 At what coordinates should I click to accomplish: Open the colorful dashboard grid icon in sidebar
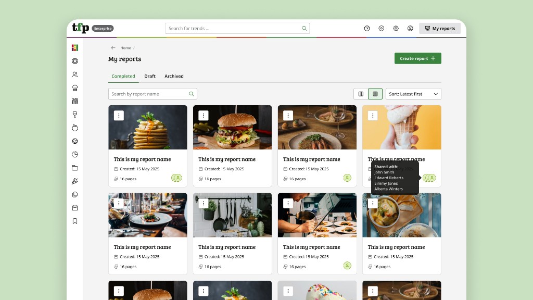tap(75, 47)
